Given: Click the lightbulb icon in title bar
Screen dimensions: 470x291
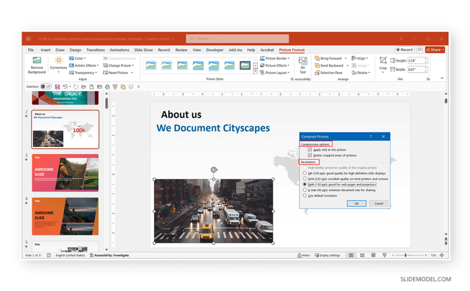Looking at the screenshot, I should point(401,39).
